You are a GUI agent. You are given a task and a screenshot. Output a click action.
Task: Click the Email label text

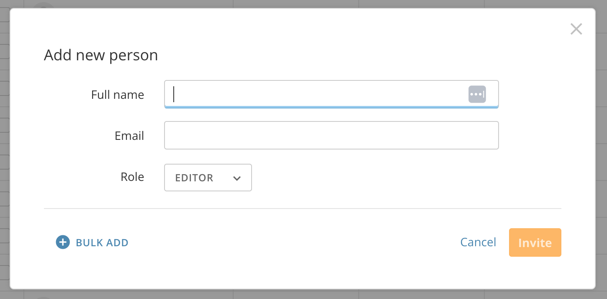coord(129,136)
